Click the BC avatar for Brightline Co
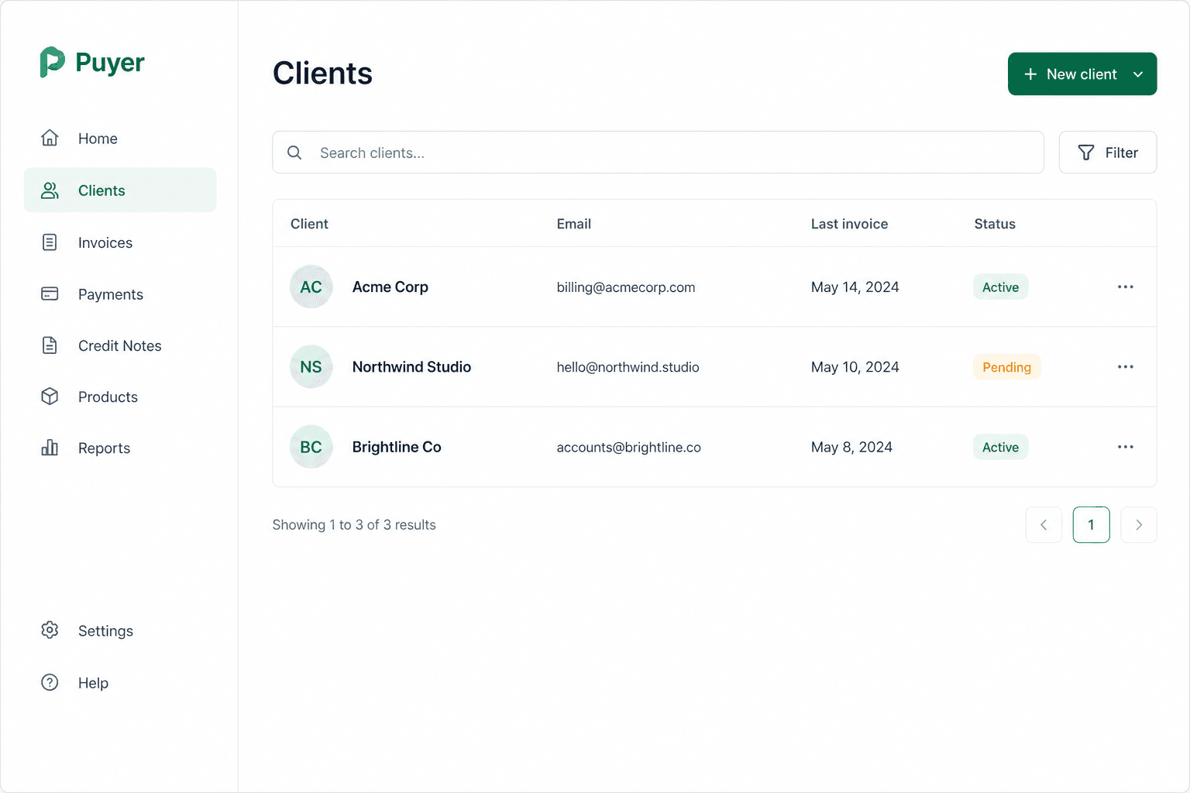The width and height of the screenshot is (1190, 793). (x=311, y=447)
